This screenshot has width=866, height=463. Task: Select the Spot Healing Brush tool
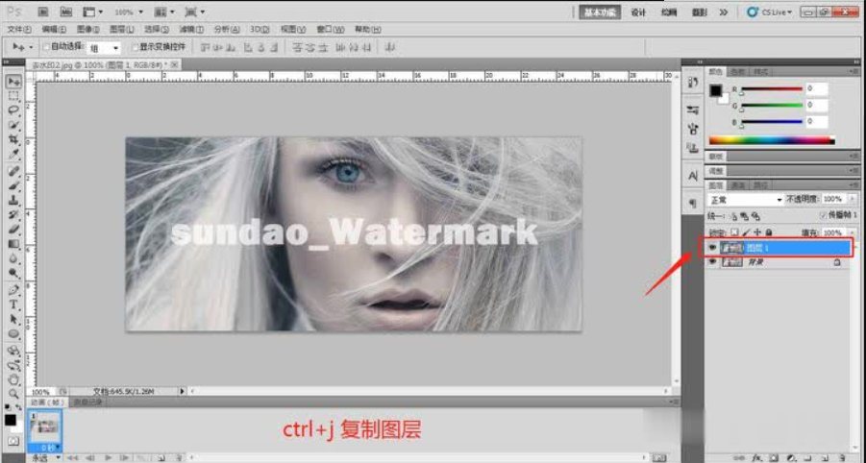(x=13, y=171)
